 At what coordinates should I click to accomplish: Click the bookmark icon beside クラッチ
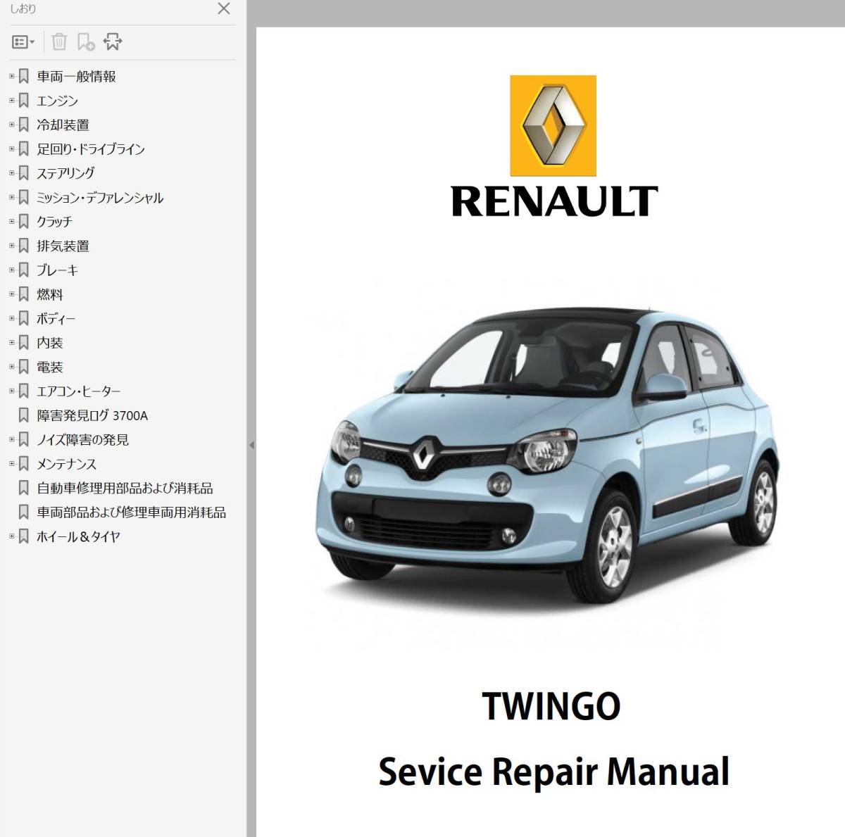25,221
